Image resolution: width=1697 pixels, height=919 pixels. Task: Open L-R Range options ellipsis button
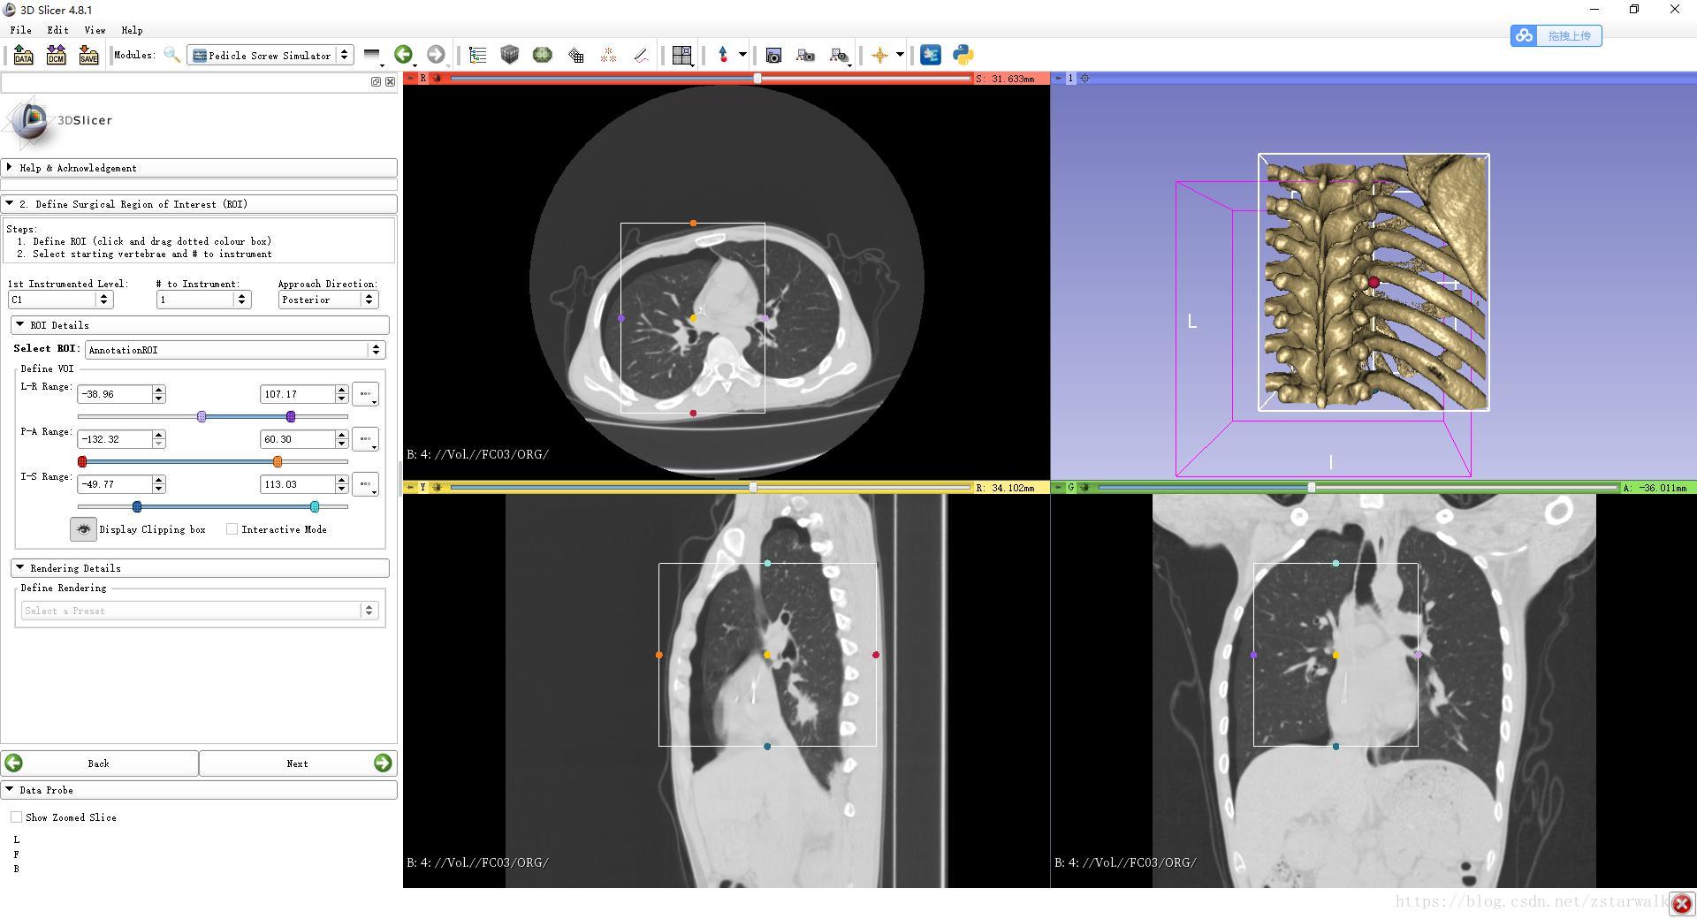365,394
